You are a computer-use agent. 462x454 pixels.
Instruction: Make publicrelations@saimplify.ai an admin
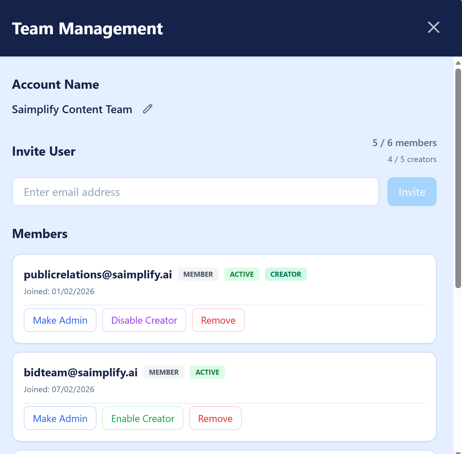tap(60, 320)
